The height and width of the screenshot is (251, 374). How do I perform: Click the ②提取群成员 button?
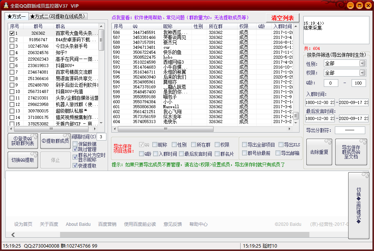(x=55, y=141)
